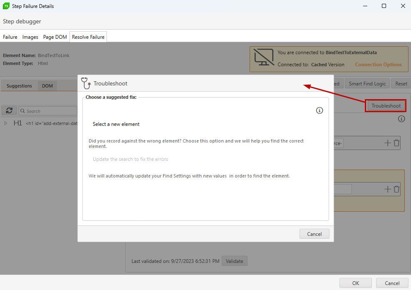Image resolution: width=411 pixels, height=290 pixels.
Task: Click the OK button at the bottom
Action: [x=355, y=283]
